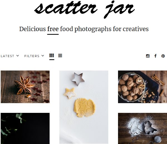Open the walnuts bowl photo thumbnail
This screenshot has height=144, width=167.
143,87
